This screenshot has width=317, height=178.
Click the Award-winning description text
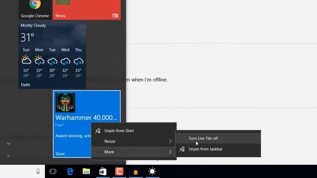click(73, 136)
